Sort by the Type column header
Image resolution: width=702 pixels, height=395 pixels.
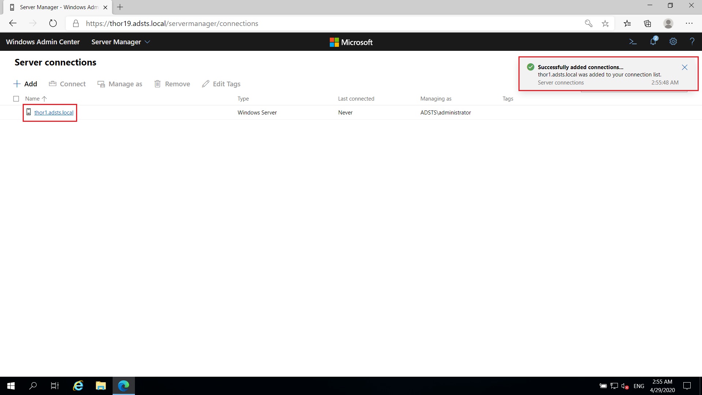click(x=243, y=99)
